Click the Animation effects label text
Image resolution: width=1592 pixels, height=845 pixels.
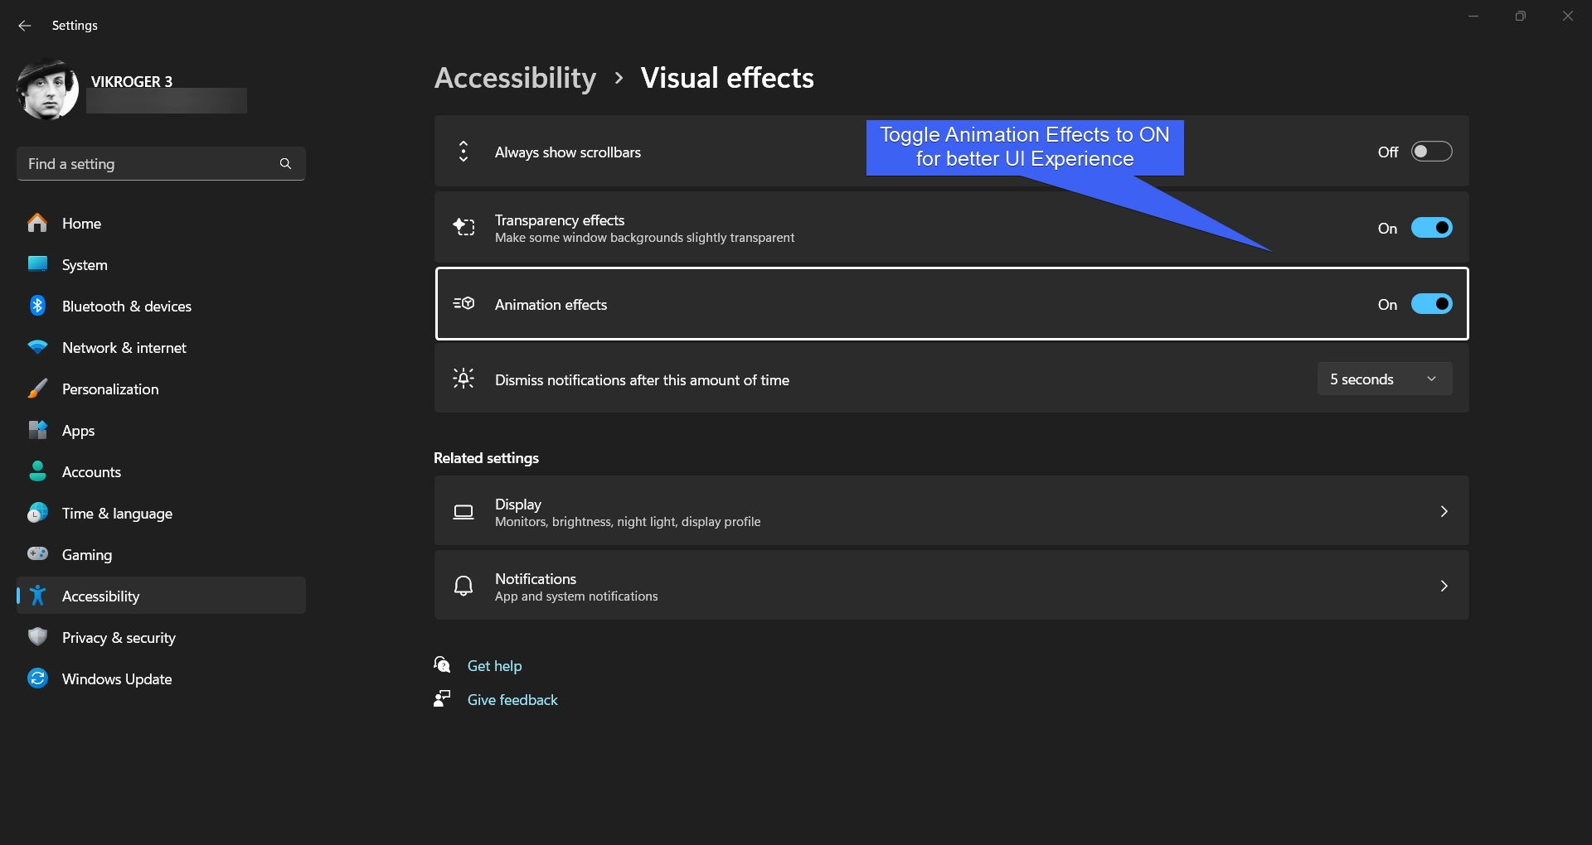[551, 305]
